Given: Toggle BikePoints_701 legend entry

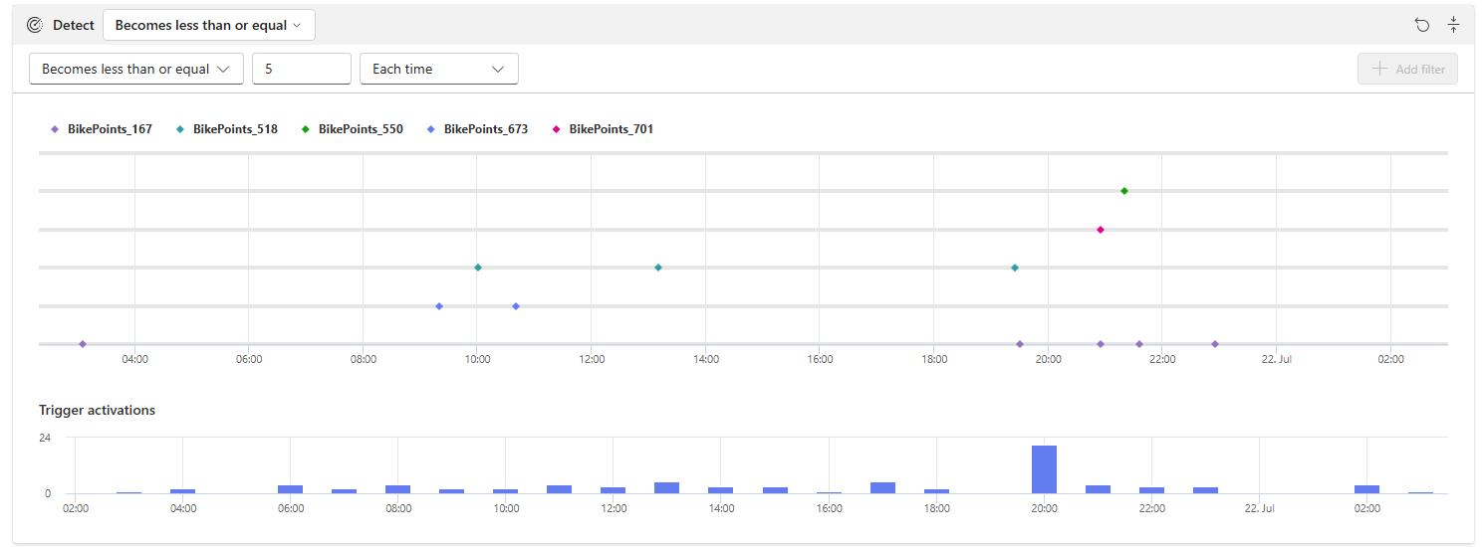Looking at the screenshot, I should 604,129.
